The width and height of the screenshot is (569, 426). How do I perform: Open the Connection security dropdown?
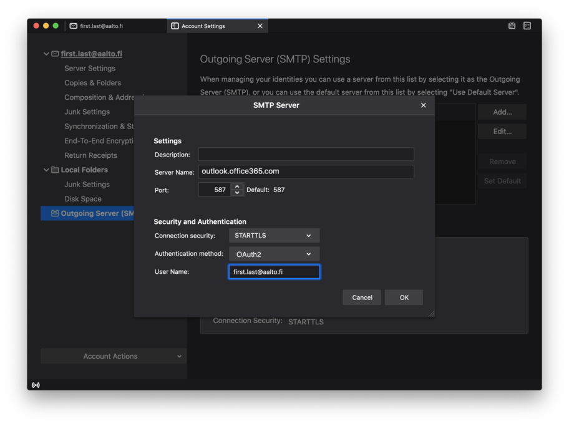click(x=274, y=236)
